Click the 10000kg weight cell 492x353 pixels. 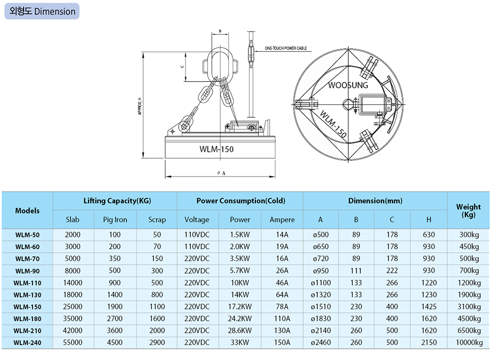point(468,343)
